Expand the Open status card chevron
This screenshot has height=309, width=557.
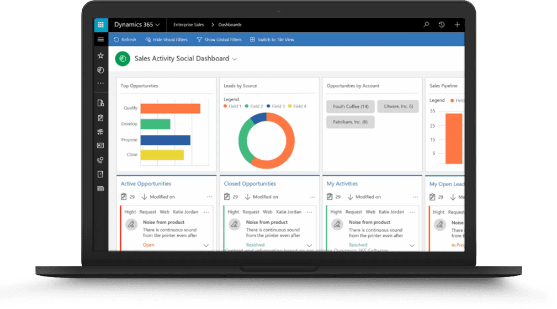tap(206, 245)
